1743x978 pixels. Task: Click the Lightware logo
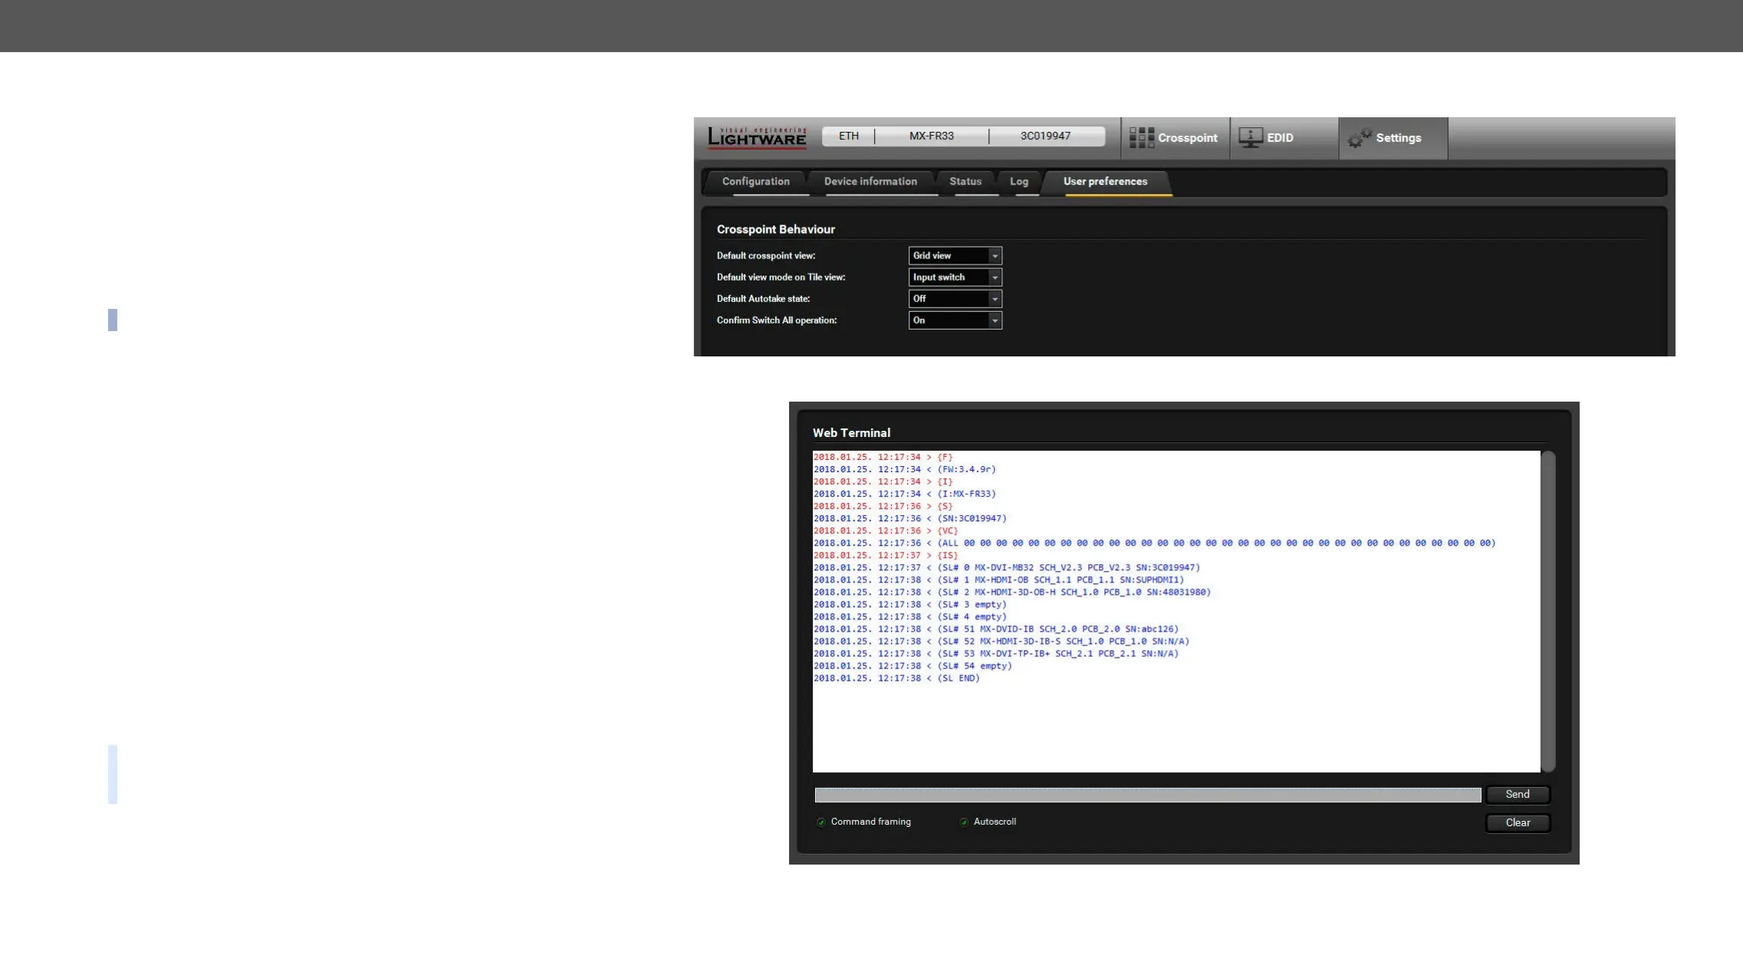coord(757,137)
